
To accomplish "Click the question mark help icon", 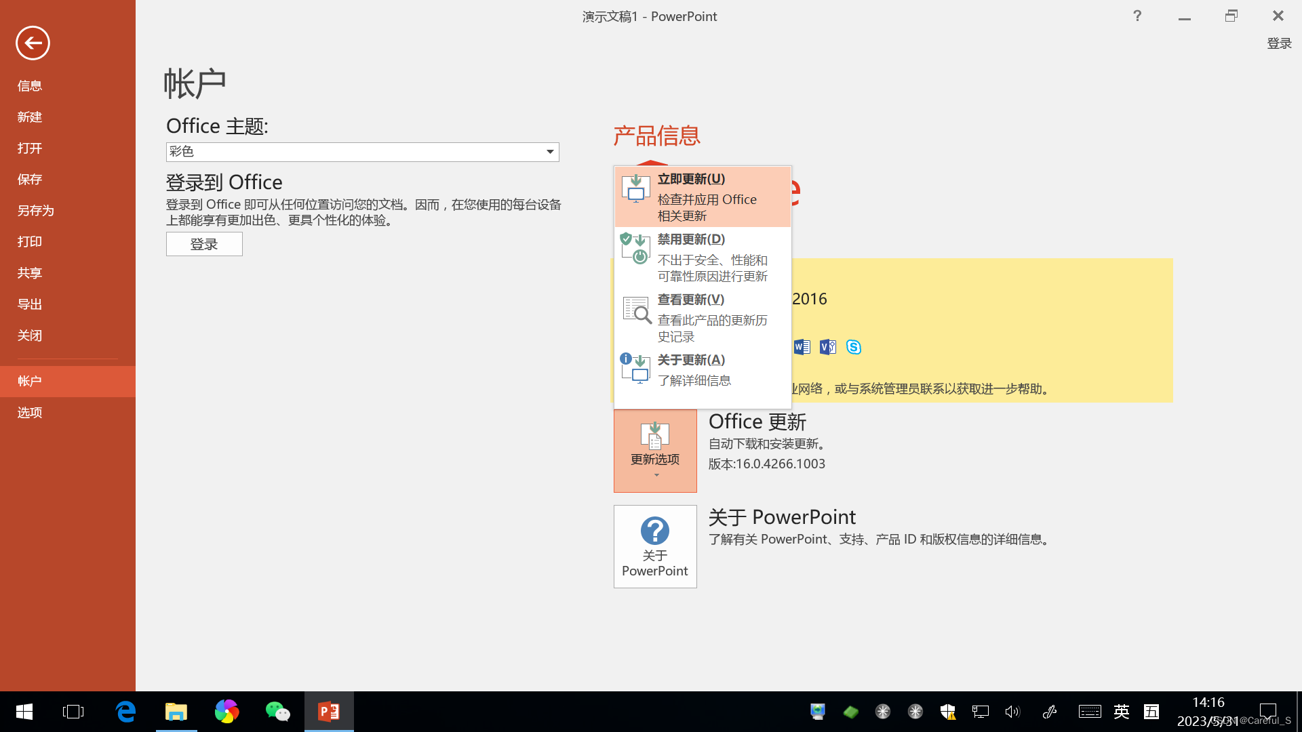I will [1137, 16].
